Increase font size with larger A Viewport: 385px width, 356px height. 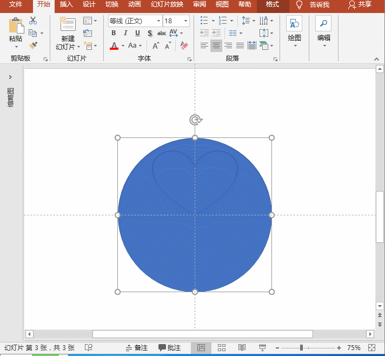156,45
